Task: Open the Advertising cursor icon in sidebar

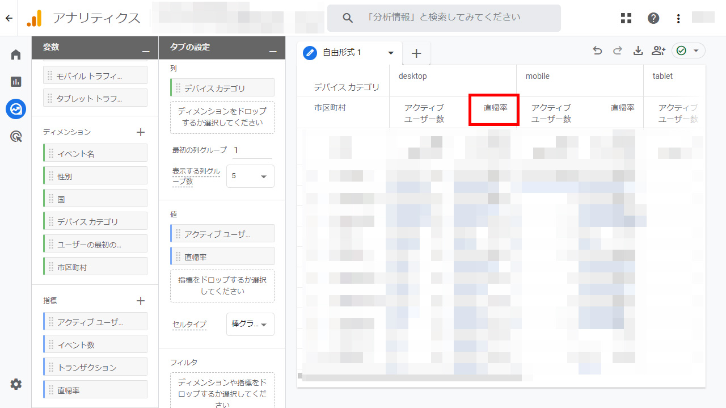Action: (16, 136)
